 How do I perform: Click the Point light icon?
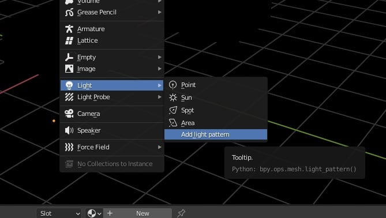[x=173, y=85]
